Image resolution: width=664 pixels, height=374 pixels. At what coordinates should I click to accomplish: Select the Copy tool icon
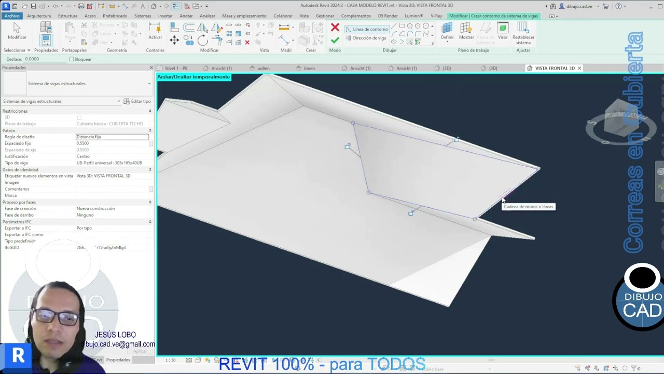188,41
